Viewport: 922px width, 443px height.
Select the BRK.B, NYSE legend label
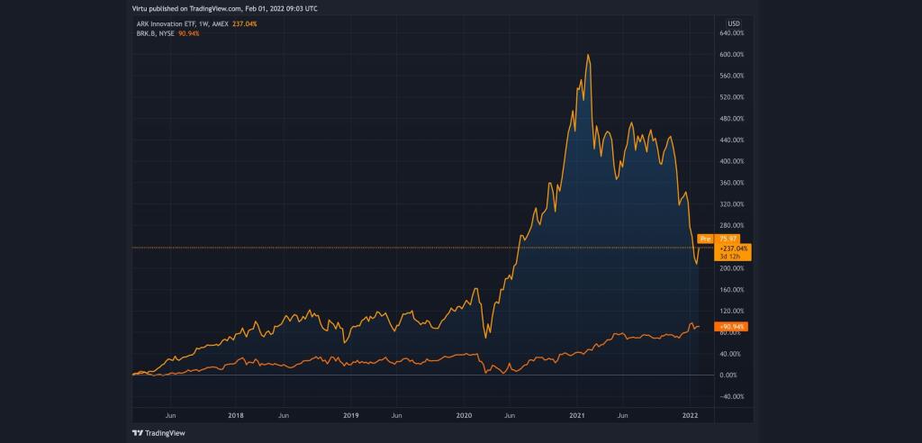click(155, 33)
